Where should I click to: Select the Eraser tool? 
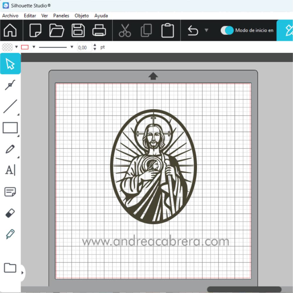pos(10,213)
